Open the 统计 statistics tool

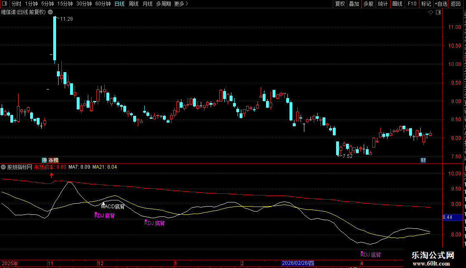[x=383, y=4]
